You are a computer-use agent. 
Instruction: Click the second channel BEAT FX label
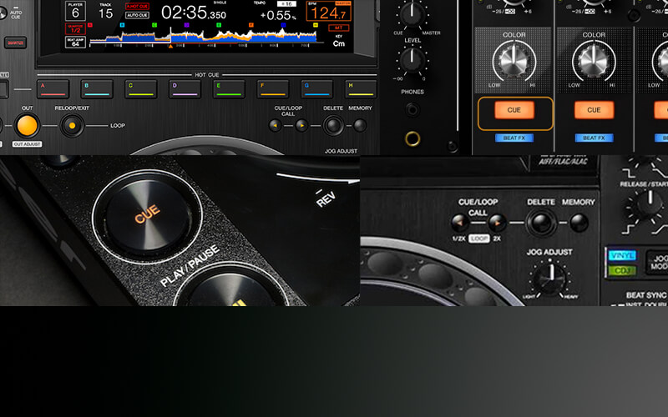pyautogui.click(x=594, y=138)
